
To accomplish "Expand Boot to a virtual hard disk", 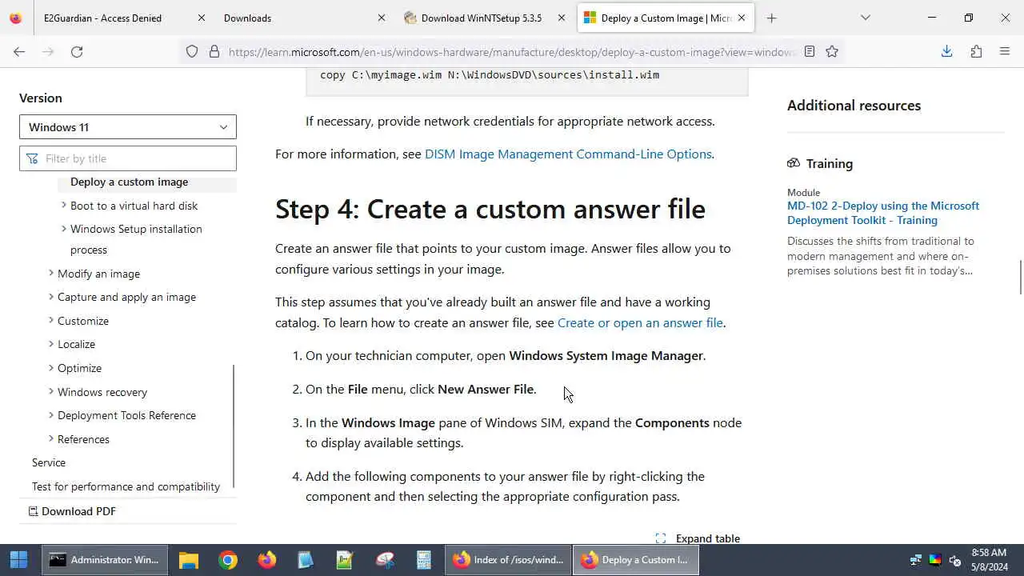I will click(x=64, y=206).
